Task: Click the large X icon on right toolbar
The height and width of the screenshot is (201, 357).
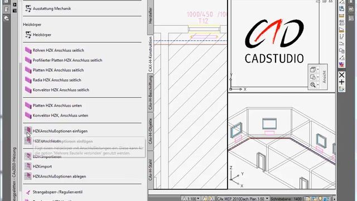Action: 341,75
